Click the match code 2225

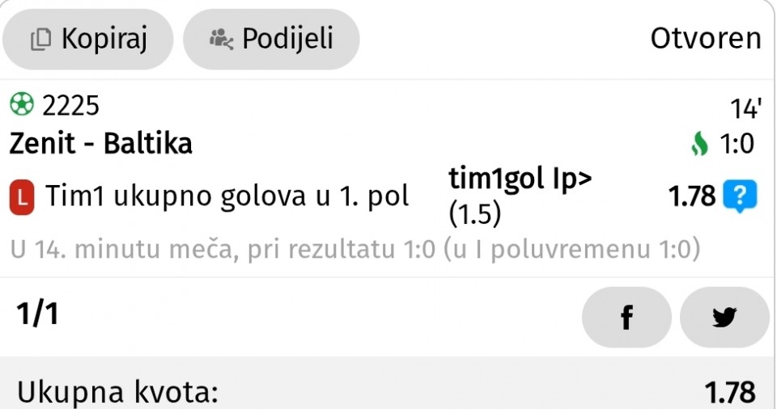pos(71,105)
